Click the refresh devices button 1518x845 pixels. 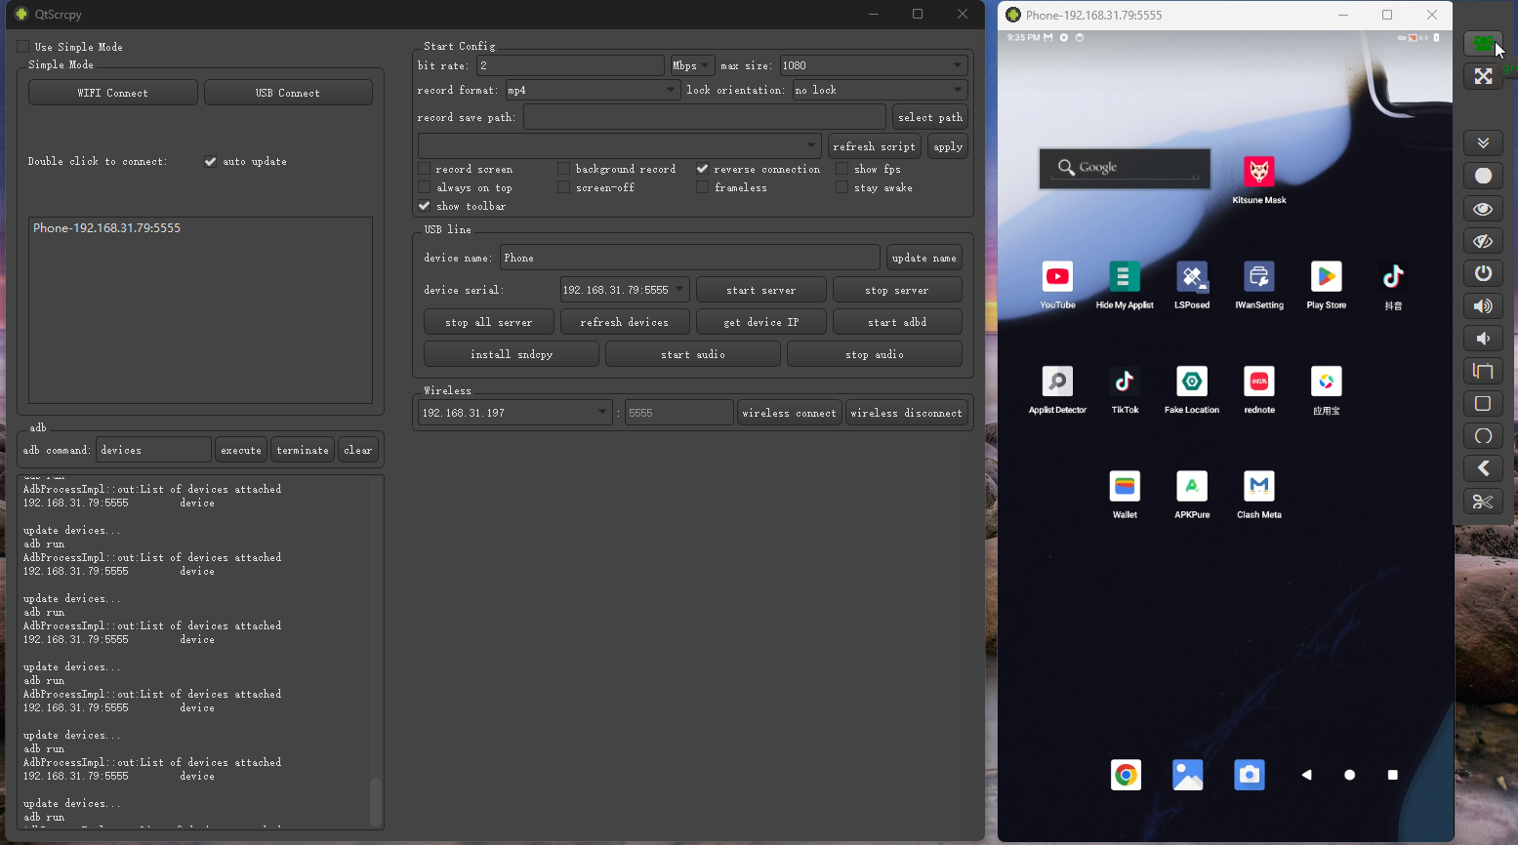click(625, 322)
